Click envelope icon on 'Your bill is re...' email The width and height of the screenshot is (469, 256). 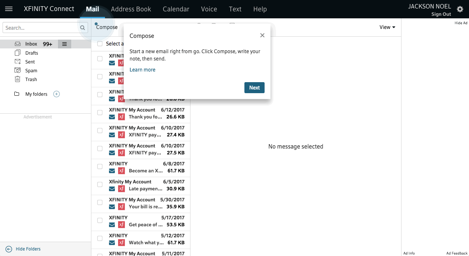112,207
